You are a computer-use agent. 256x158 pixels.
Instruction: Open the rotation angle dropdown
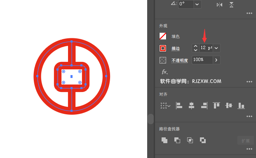[x=197, y=4]
